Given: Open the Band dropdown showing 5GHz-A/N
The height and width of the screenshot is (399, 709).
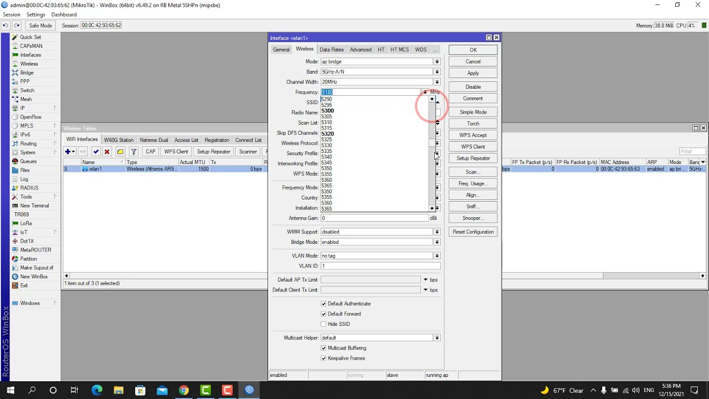Looking at the screenshot, I should [437, 72].
